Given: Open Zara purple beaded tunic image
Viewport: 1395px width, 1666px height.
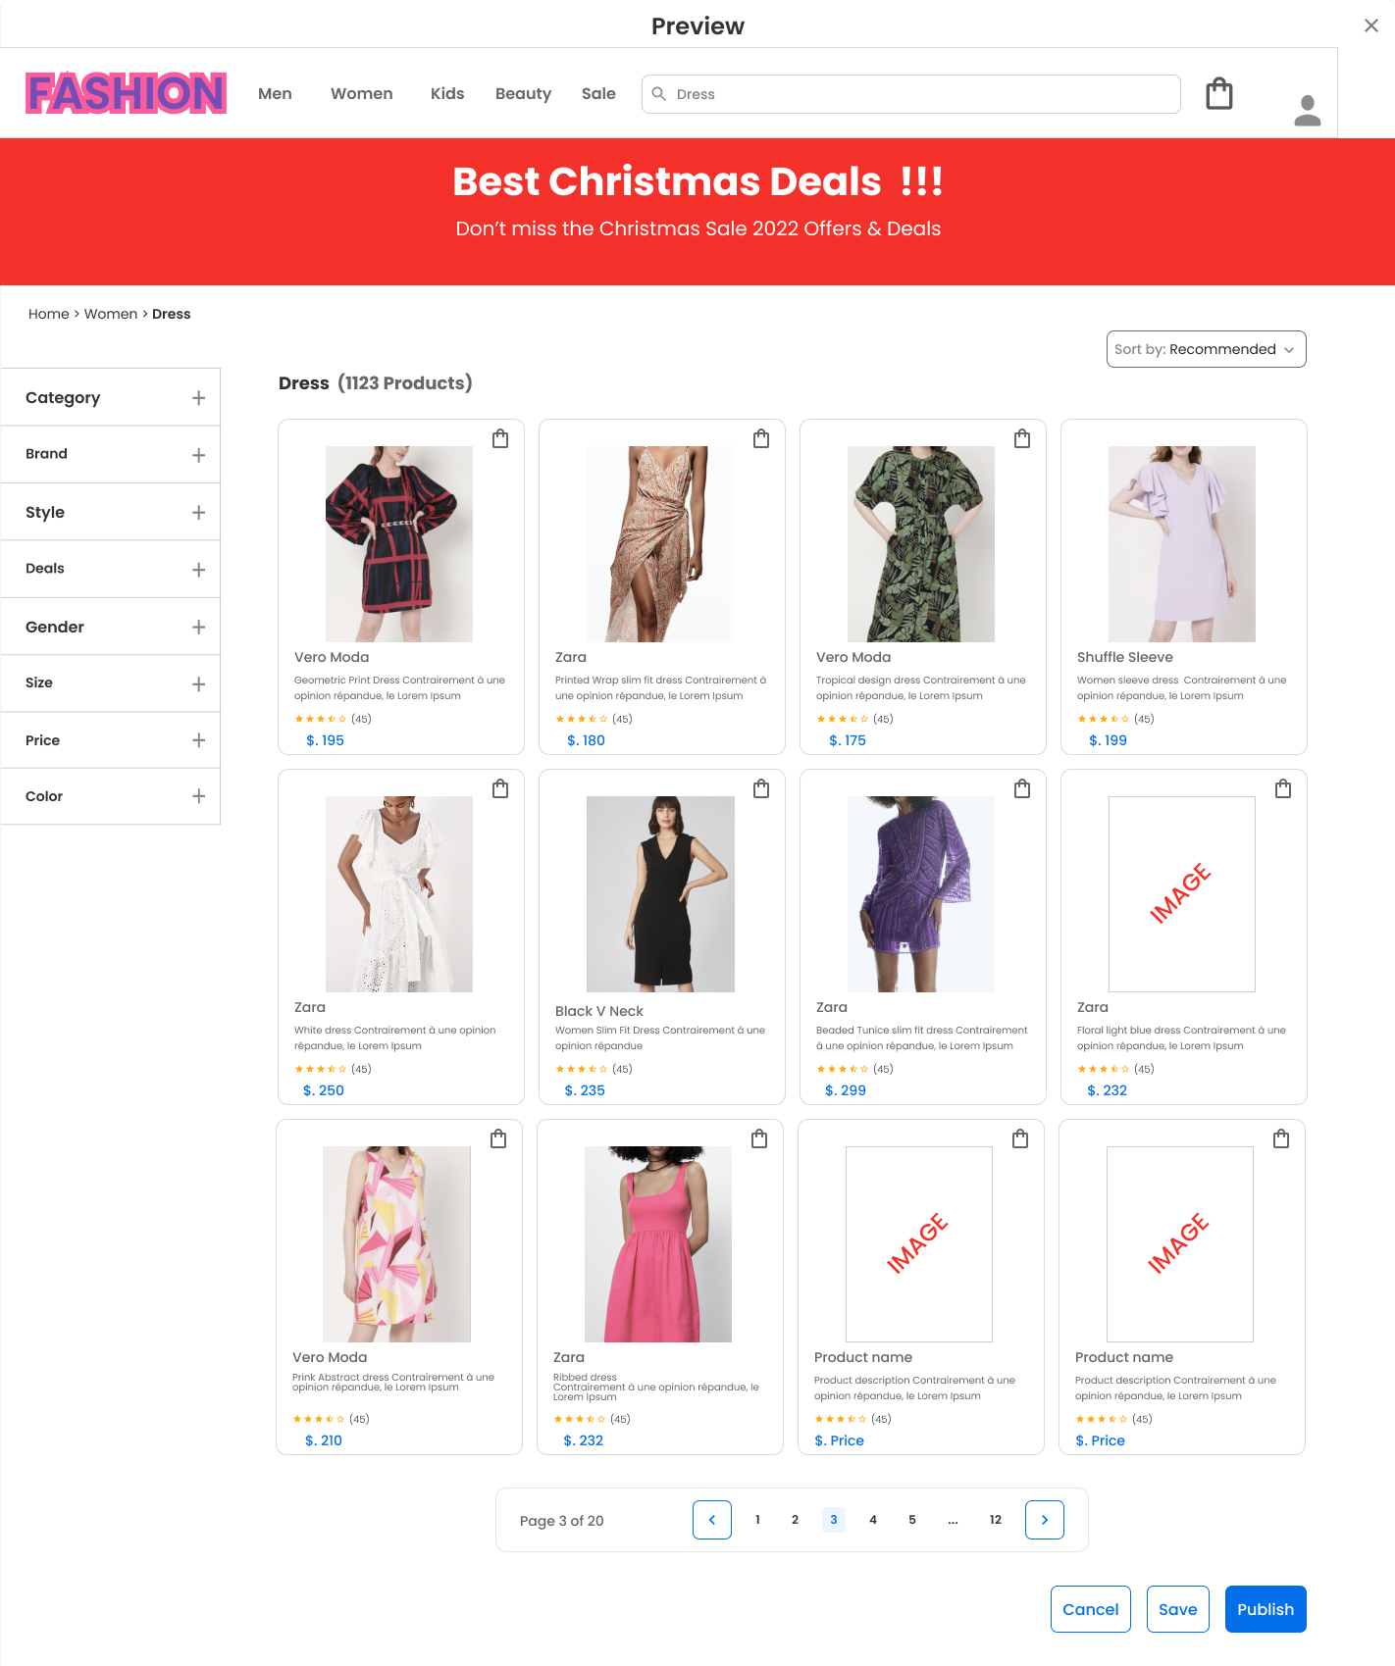Looking at the screenshot, I should coord(921,894).
